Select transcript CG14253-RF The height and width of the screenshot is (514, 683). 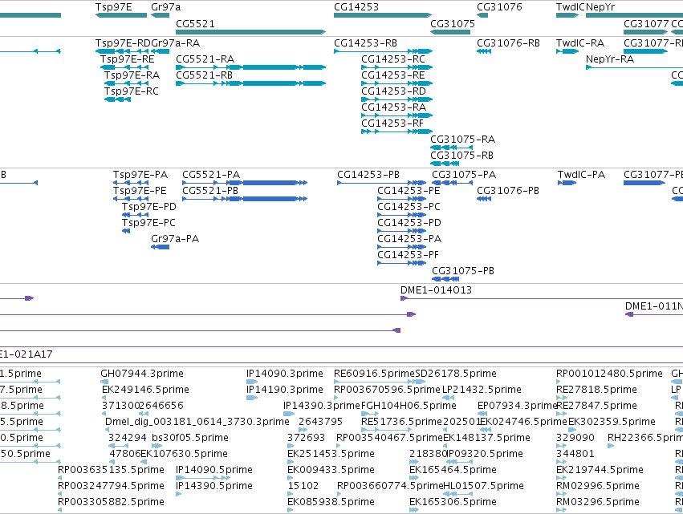[396, 132]
